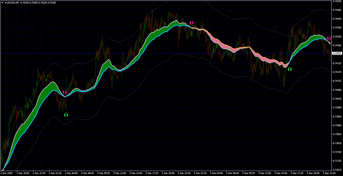This screenshot has width=343, height=176.
Task: Click the 0.73720 price axis label
Action: coord(337,161)
